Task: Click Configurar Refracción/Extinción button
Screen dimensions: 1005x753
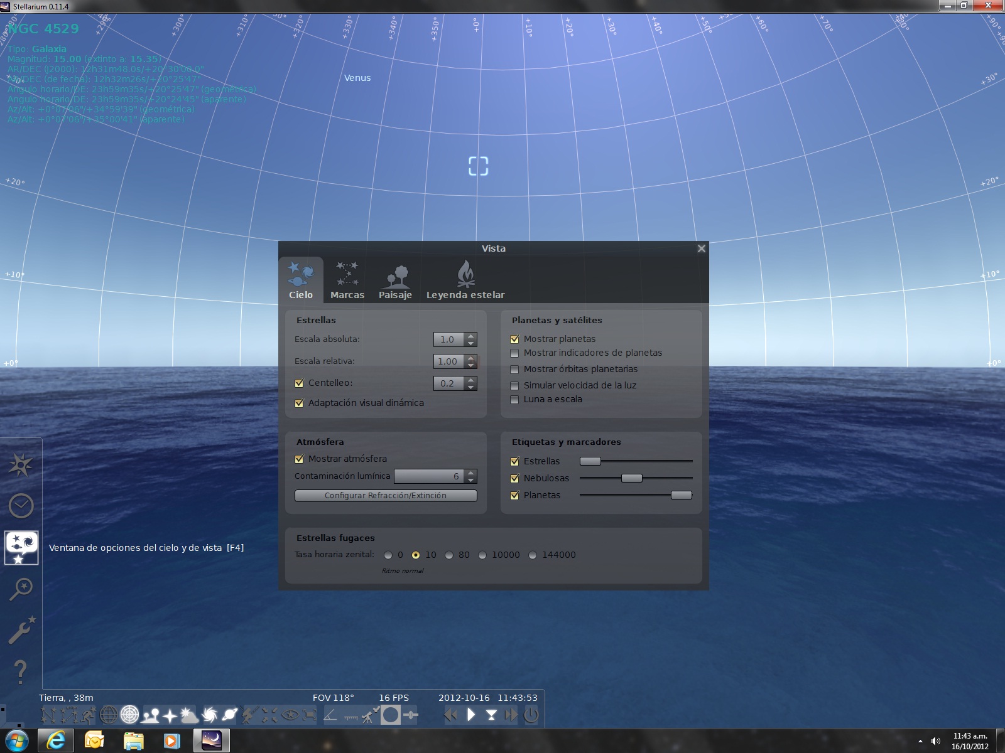Action: pos(386,496)
